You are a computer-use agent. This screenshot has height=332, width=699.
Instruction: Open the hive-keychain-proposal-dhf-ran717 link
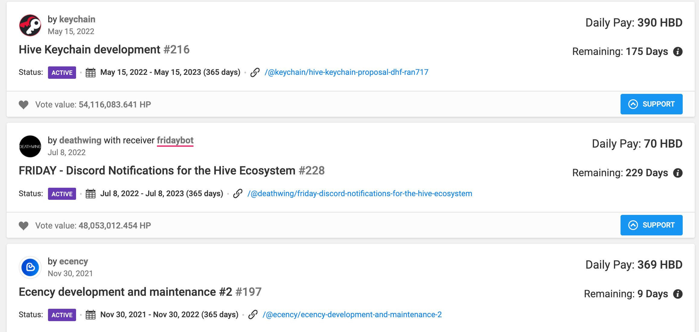[x=346, y=72]
